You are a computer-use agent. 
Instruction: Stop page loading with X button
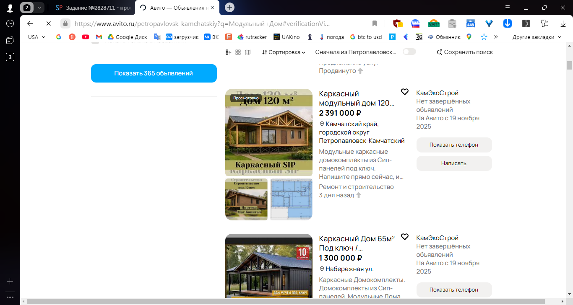(x=49, y=23)
